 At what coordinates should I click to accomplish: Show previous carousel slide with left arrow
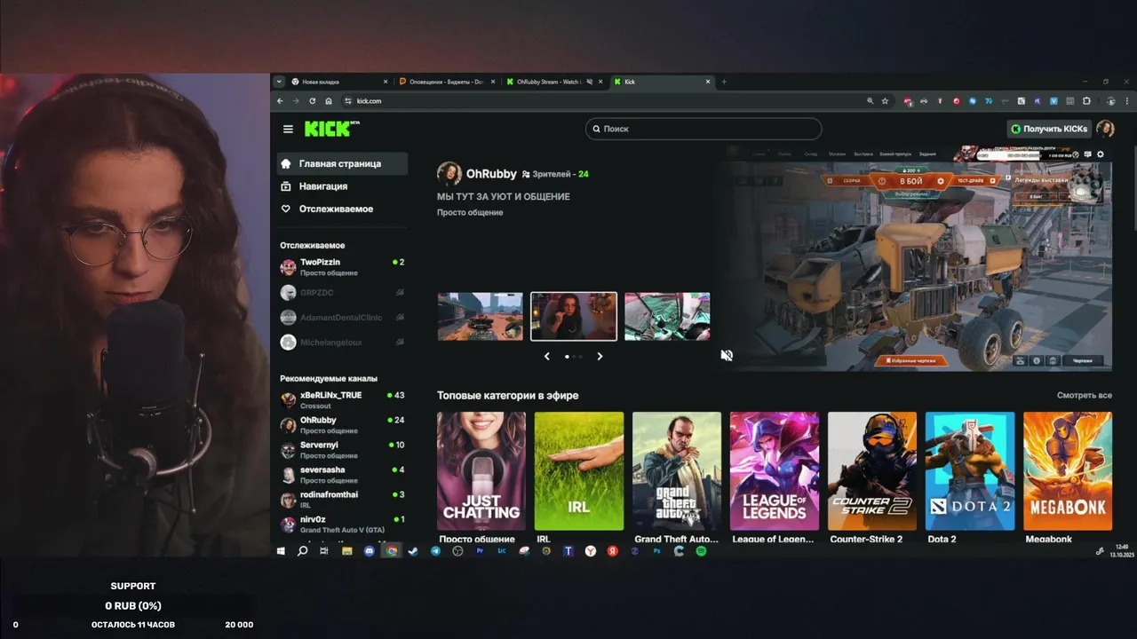point(546,356)
